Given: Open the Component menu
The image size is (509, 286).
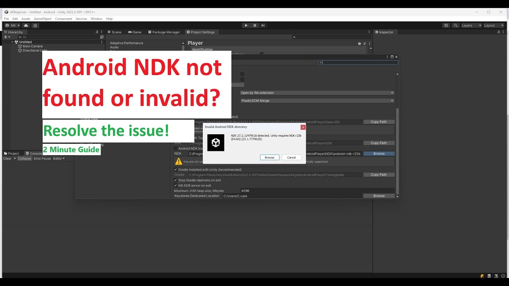Looking at the screenshot, I should 64,19.
